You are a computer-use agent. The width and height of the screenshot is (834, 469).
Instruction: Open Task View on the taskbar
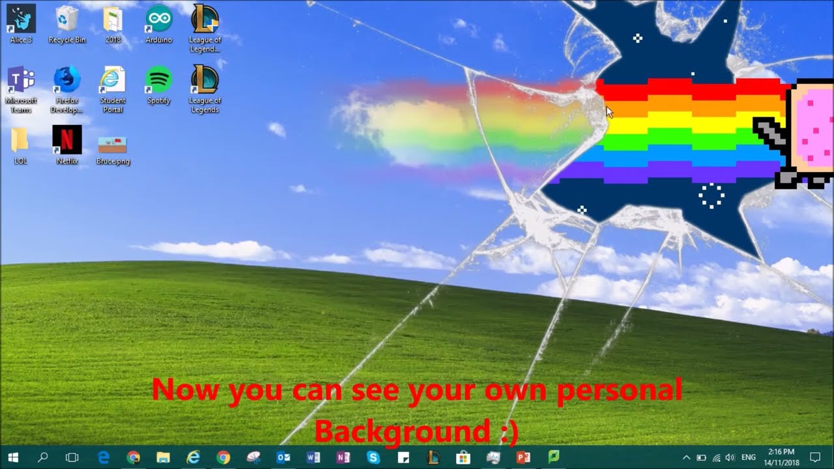click(72, 457)
